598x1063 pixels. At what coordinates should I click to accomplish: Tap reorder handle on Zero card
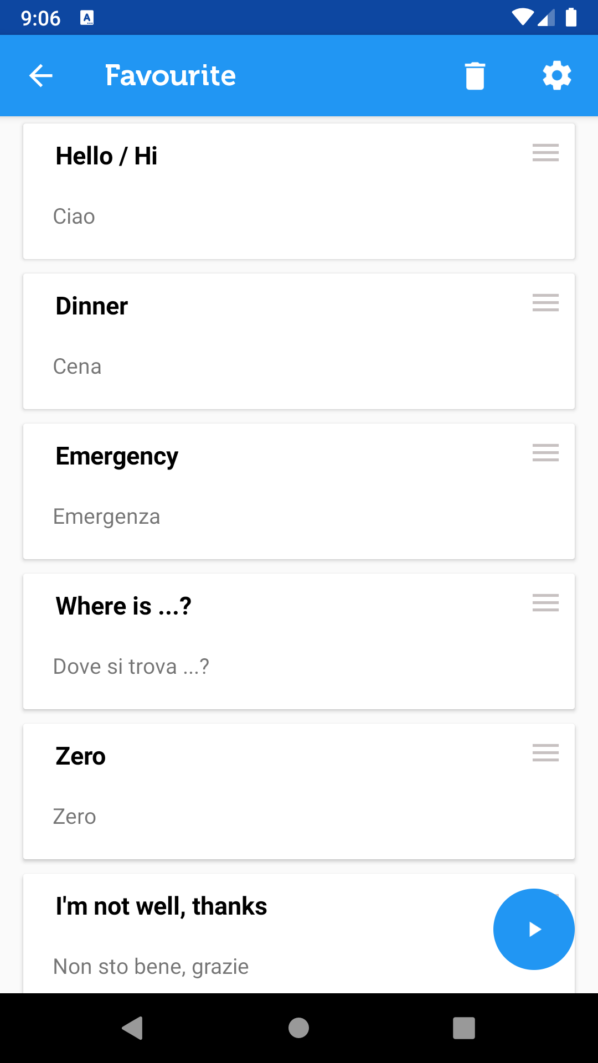pyautogui.click(x=545, y=752)
